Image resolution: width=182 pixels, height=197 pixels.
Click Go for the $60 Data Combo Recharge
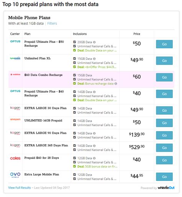pyautogui.click(x=164, y=77)
